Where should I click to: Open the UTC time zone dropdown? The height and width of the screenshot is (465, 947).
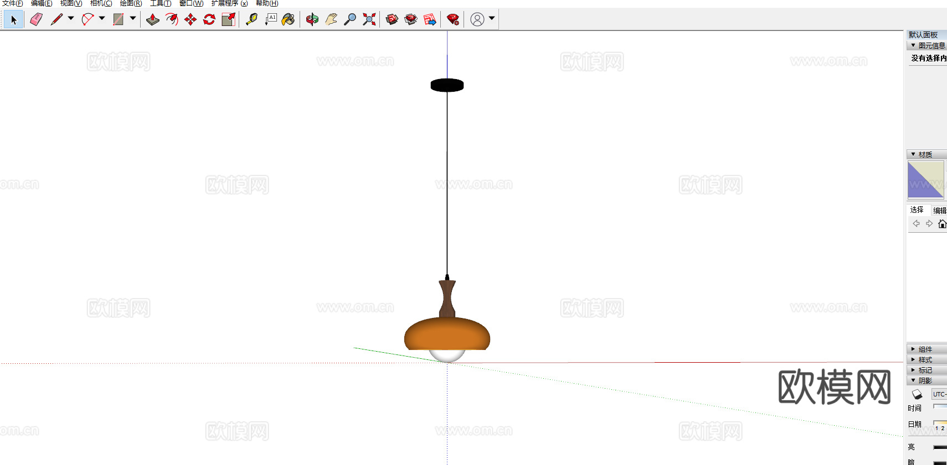(939, 394)
